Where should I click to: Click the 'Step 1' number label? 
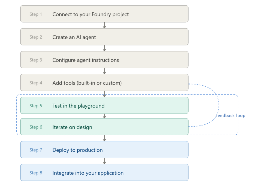(x=36, y=14)
